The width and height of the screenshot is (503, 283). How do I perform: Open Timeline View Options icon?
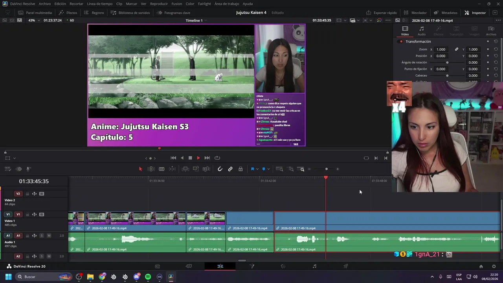7,169
